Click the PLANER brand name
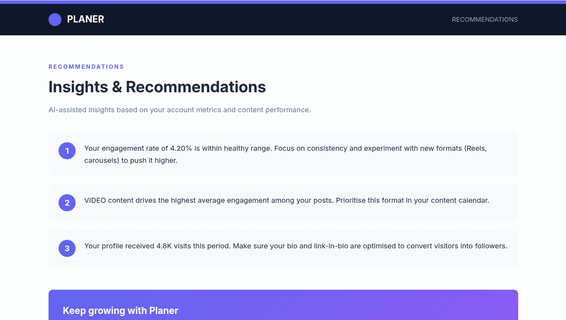 86,19
